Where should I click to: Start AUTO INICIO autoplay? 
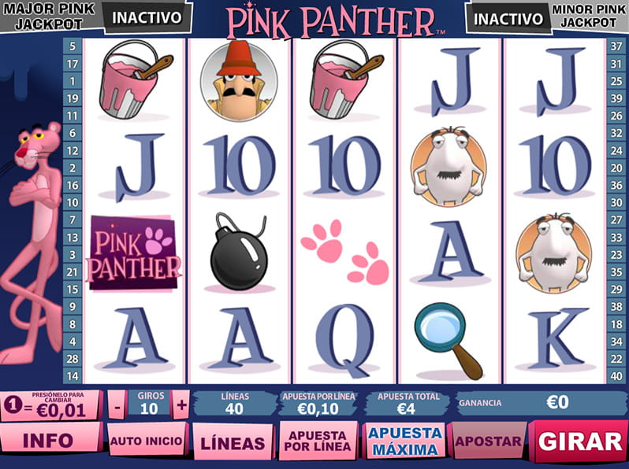tap(147, 440)
